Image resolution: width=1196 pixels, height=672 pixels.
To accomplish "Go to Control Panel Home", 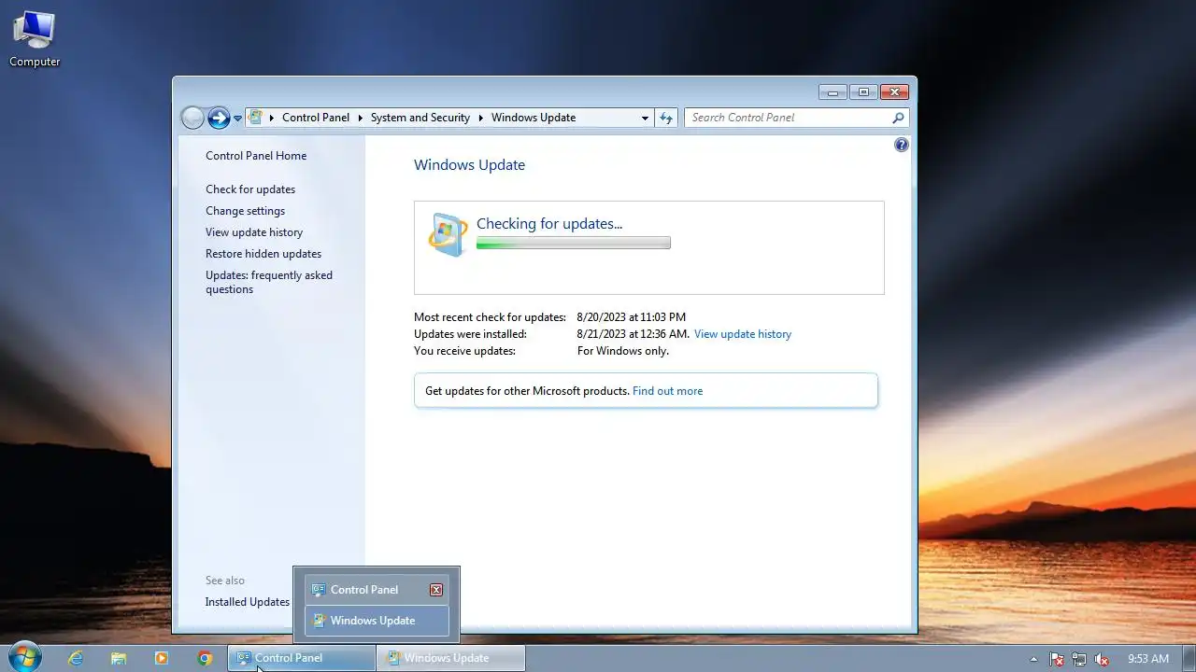I will (x=256, y=156).
